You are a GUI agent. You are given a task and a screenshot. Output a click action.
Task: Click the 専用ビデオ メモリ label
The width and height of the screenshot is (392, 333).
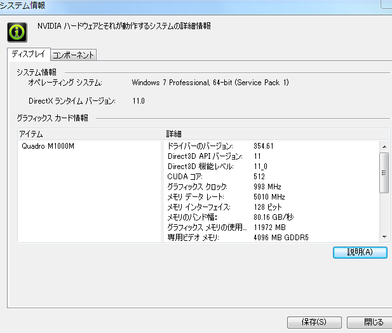(193, 238)
